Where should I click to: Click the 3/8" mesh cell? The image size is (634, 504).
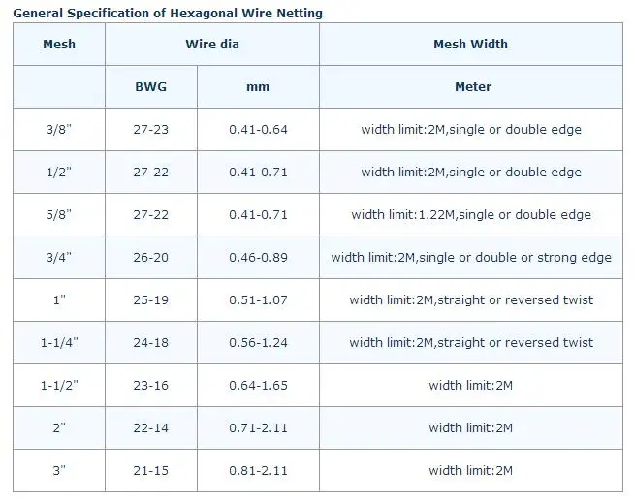tap(59, 130)
